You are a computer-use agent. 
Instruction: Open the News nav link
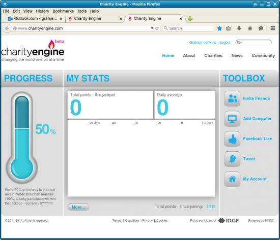tap(237, 55)
